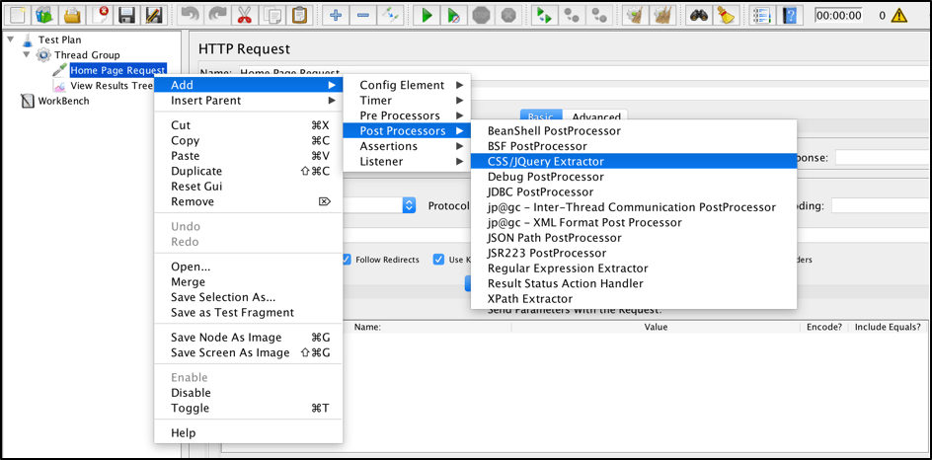932x460 pixels.
Task: Click the Clear All double-broom icon
Action: point(661,15)
